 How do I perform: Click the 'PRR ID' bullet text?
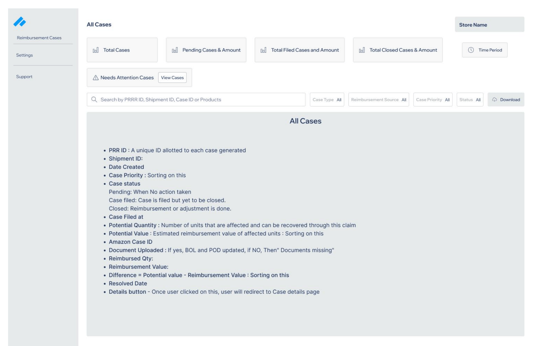(x=177, y=150)
